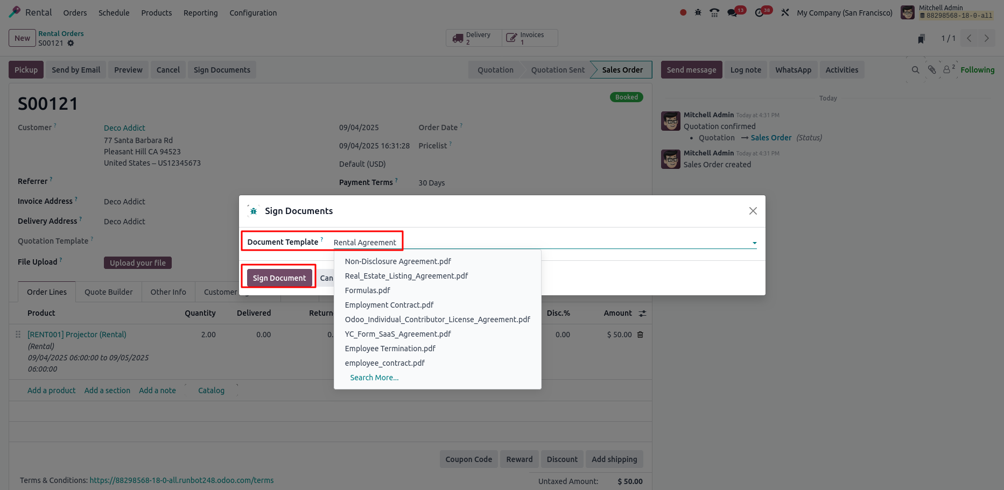This screenshot has width=1004, height=490.
Task: Select Odoo_Individual_Contributor_License_Agreement.pdf option
Action: 438,319
